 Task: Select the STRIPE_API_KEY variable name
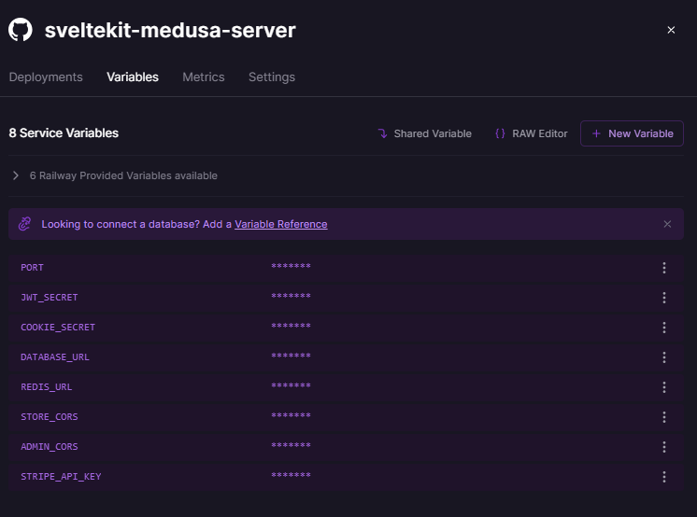click(x=61, y=476)
